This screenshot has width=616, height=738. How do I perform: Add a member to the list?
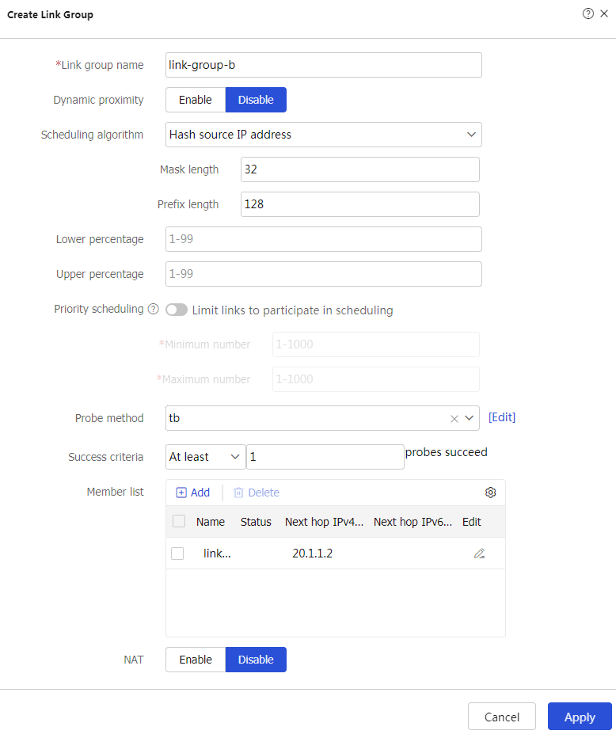(193, 493)
